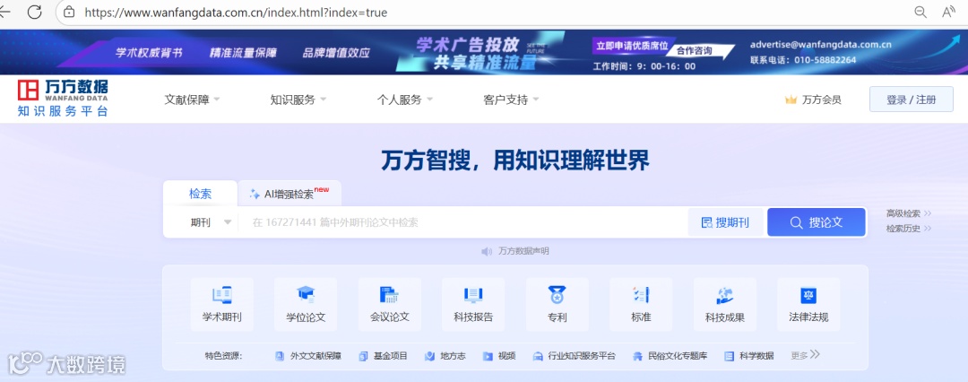
Task: Click the zoom out magnifier icon
Action: tap(920, 12)
